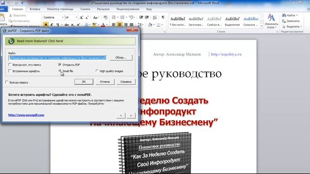The image size is (310, 174).
Task: Open Customize Quick Access Toolbar dropdown
Action: [22, 3]
